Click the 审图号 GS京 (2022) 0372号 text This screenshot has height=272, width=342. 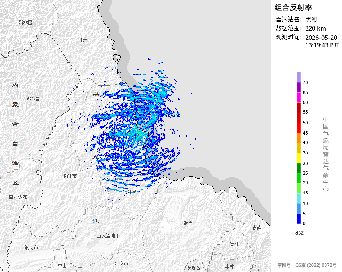pyautogui.click(x=307, y=265)
